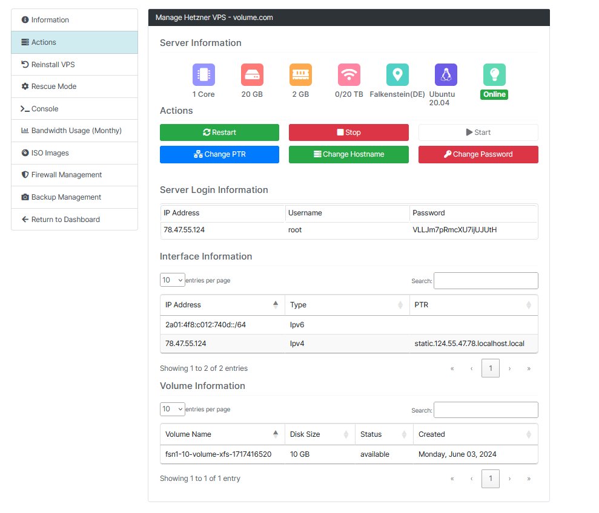Viewport: 599px width, 513px height.
Task: Click the 1 Core CPU icon
Action: click(204, 74)
